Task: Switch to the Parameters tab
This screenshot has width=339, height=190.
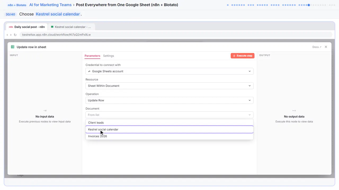Action: click(92, 56)
